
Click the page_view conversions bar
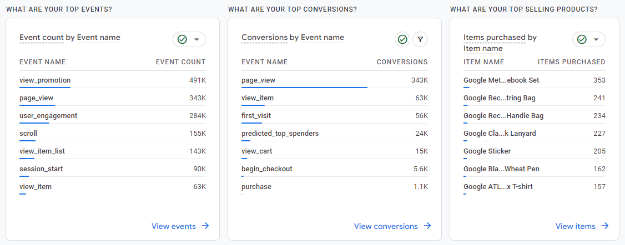point(304,87)
